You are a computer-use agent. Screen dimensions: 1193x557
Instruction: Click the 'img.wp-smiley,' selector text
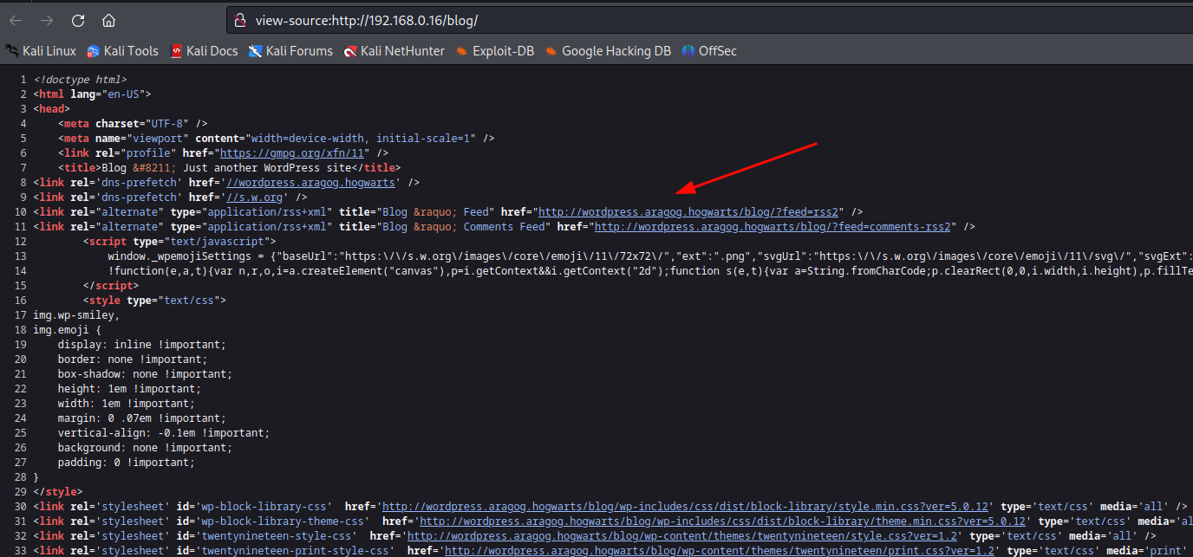point(76,314)
